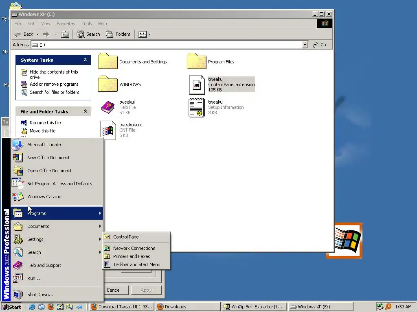Select the tweakui.cnt file icon

[108, 130]
